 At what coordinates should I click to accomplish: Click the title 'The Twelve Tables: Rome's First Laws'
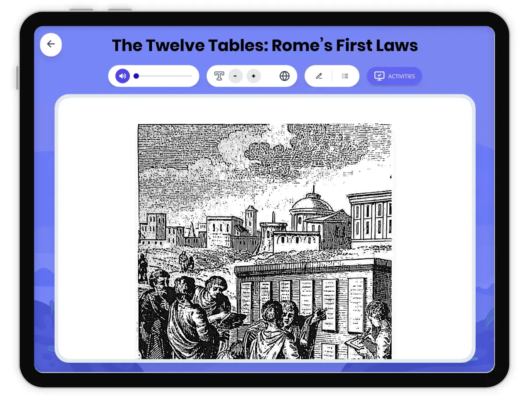pos(264,45)
